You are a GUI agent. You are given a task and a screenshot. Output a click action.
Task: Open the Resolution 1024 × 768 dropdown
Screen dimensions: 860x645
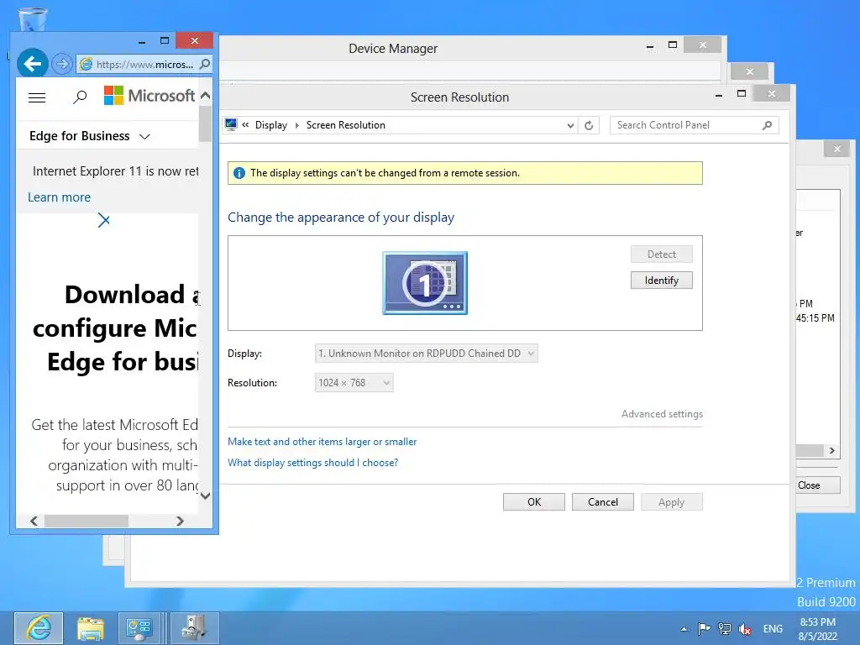pos(354,383)
